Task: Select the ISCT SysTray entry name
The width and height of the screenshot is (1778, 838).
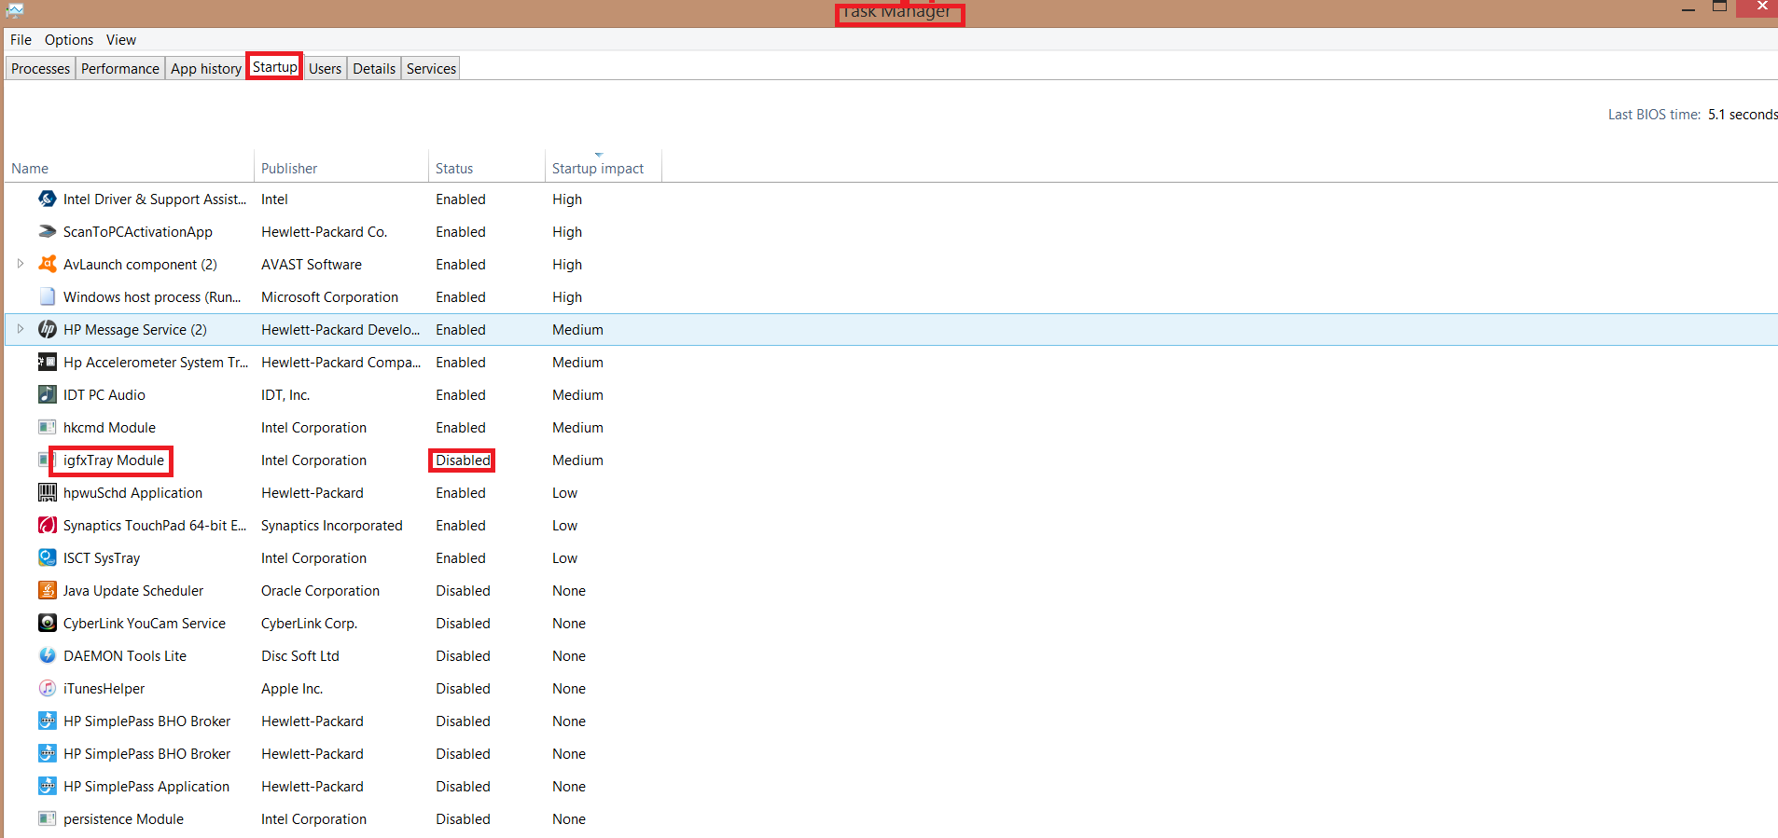Action: click(x=102, y=558)
